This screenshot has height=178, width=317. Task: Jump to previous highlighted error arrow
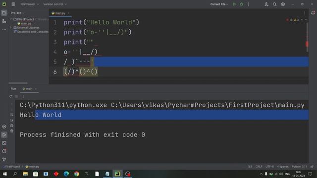coord(302,20)
